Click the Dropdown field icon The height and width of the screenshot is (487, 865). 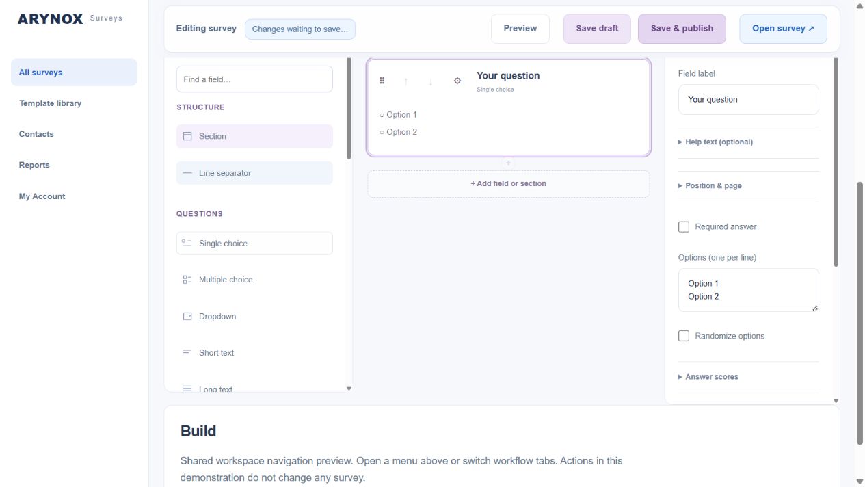[x=187, y=317]
